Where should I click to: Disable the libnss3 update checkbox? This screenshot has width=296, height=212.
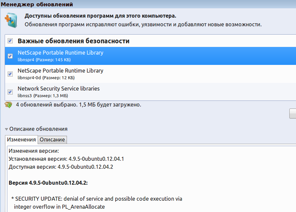point(10,92)
